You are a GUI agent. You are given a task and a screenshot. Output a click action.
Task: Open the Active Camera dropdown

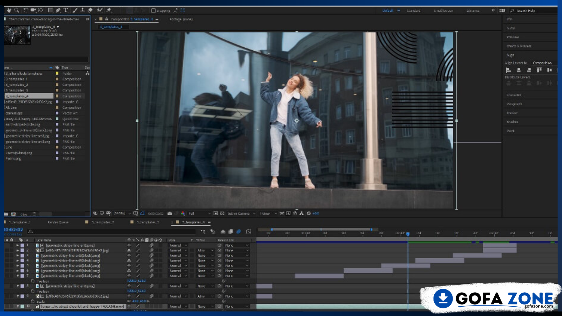[x=241, y=214]
